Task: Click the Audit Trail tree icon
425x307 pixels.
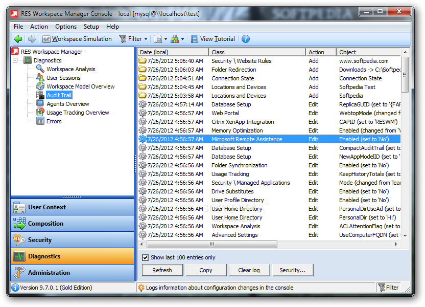Action: tap(40, 95)
